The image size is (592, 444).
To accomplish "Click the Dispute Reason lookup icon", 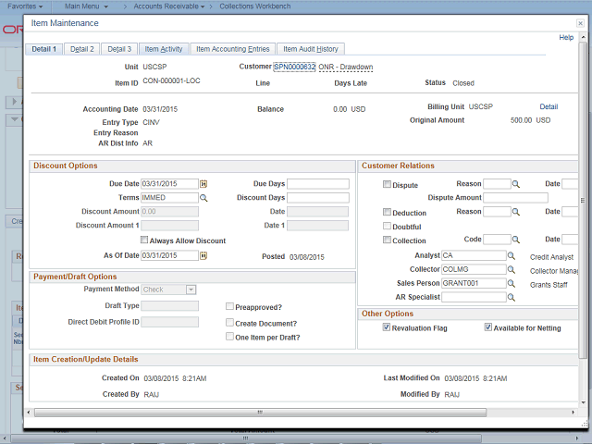I will click(517, 184).
